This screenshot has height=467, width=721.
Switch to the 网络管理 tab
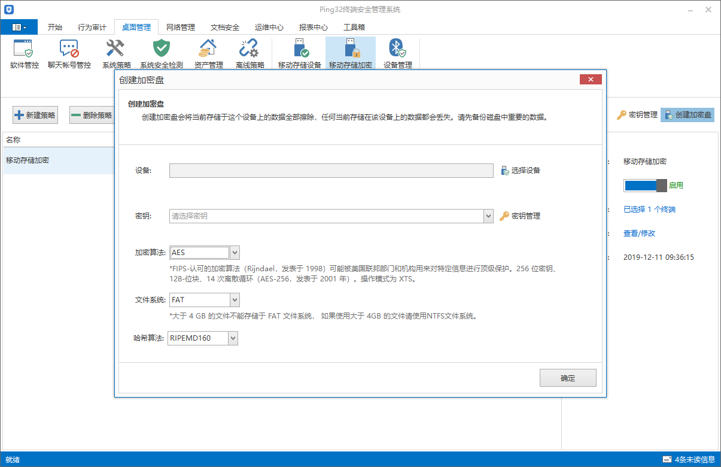pos(181,27)
